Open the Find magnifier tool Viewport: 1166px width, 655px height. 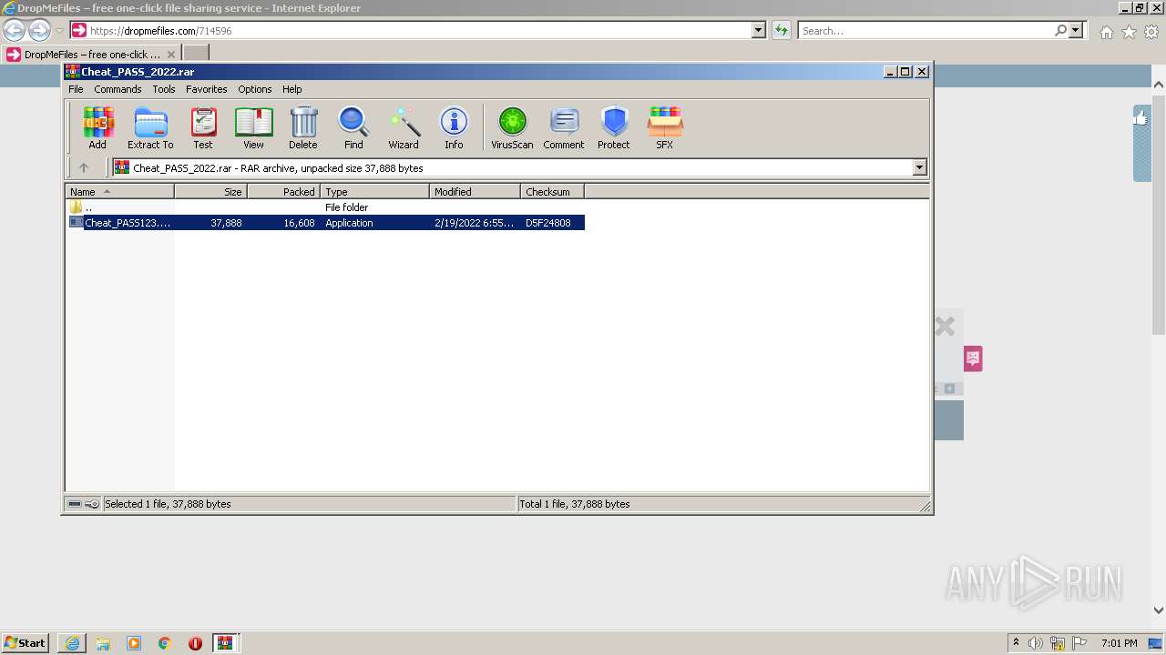353,127
